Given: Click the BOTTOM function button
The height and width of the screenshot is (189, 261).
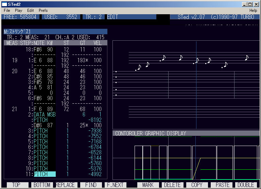Looking at the screenshot, I should point(42,185).
